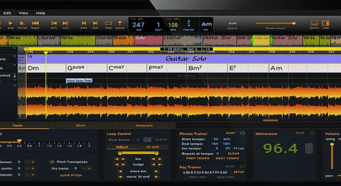Uncheck the Pitch Transposes checkbox
Viewport: 341px width, 186px height.
click(51, 162)
